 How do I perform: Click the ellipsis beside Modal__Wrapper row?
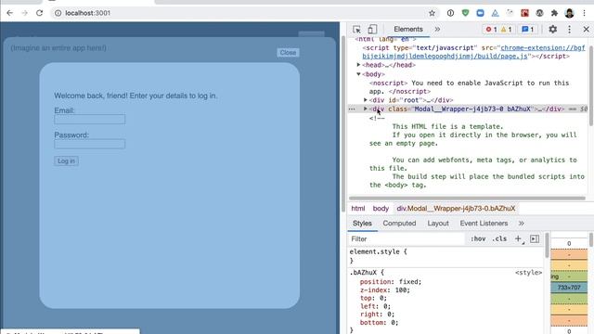(x=352, y=109)
